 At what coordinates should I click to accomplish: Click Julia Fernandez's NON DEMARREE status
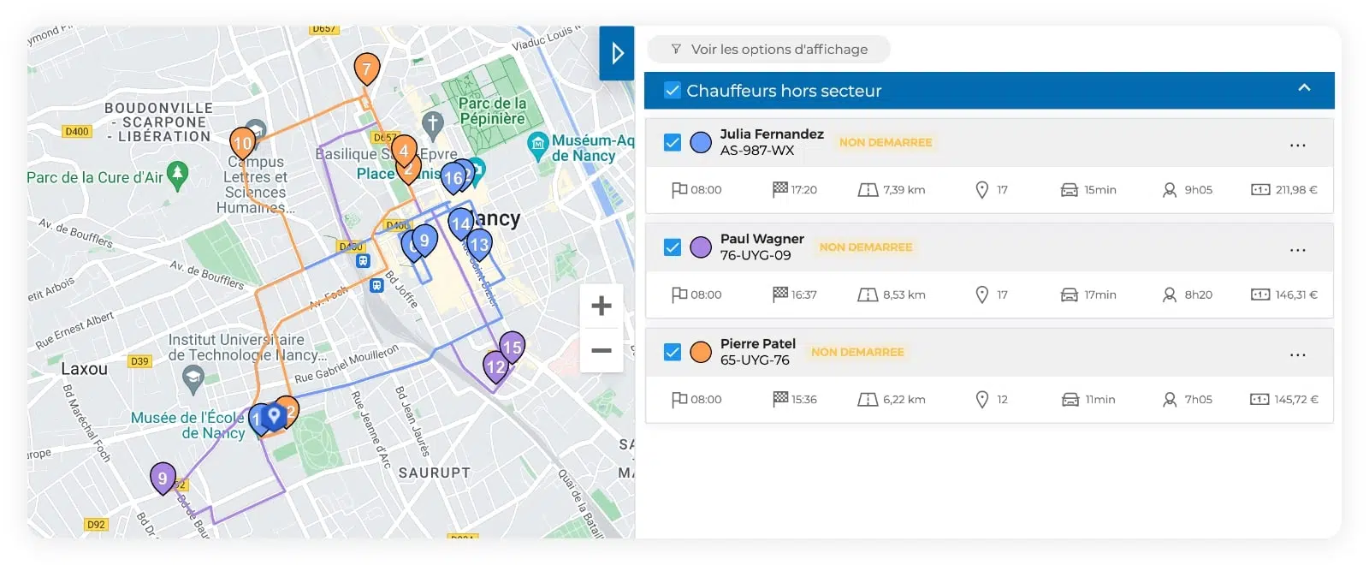click(x=886, y=142)
